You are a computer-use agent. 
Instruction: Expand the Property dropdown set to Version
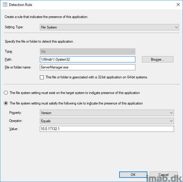107,113
